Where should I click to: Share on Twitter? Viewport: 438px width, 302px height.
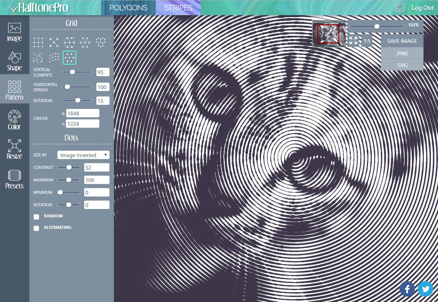(425, 288)
